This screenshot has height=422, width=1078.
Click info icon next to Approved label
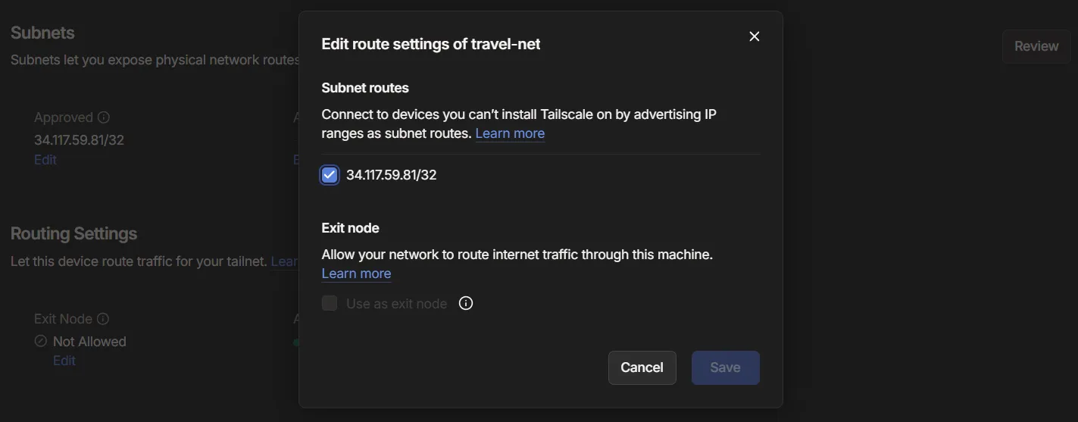(104, 117)
